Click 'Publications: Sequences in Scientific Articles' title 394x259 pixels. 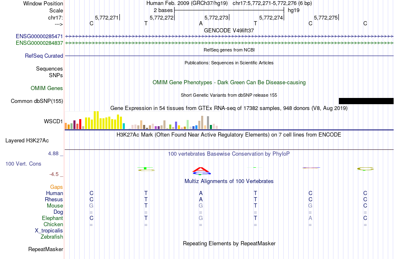(229, 63)
